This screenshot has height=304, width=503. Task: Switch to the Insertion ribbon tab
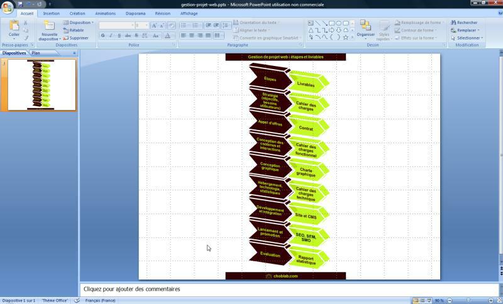point(52,13)
